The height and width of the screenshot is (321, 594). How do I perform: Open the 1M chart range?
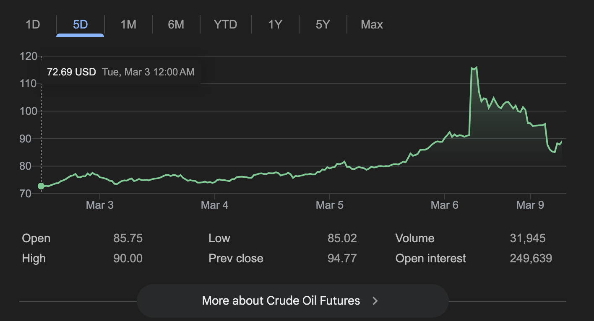tap(128, 25)
